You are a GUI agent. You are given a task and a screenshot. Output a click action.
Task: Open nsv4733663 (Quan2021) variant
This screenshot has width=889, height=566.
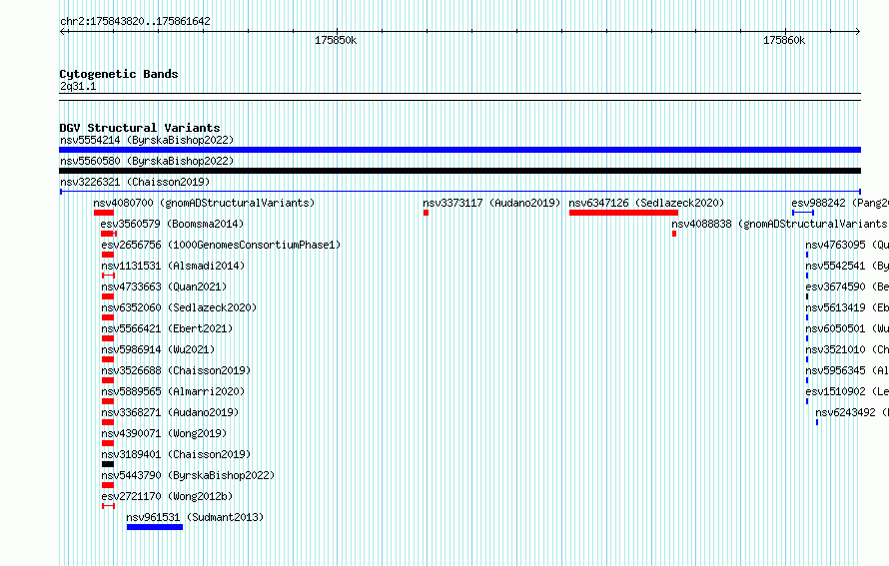tap(164, 286)
